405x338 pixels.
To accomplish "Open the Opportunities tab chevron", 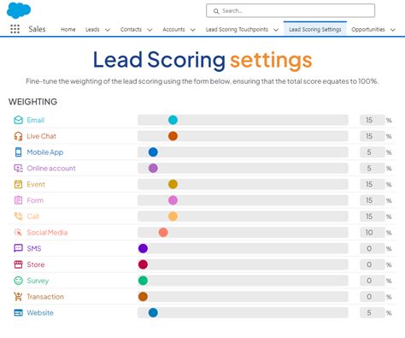I will pyautogui.click(x=393, y=30).
